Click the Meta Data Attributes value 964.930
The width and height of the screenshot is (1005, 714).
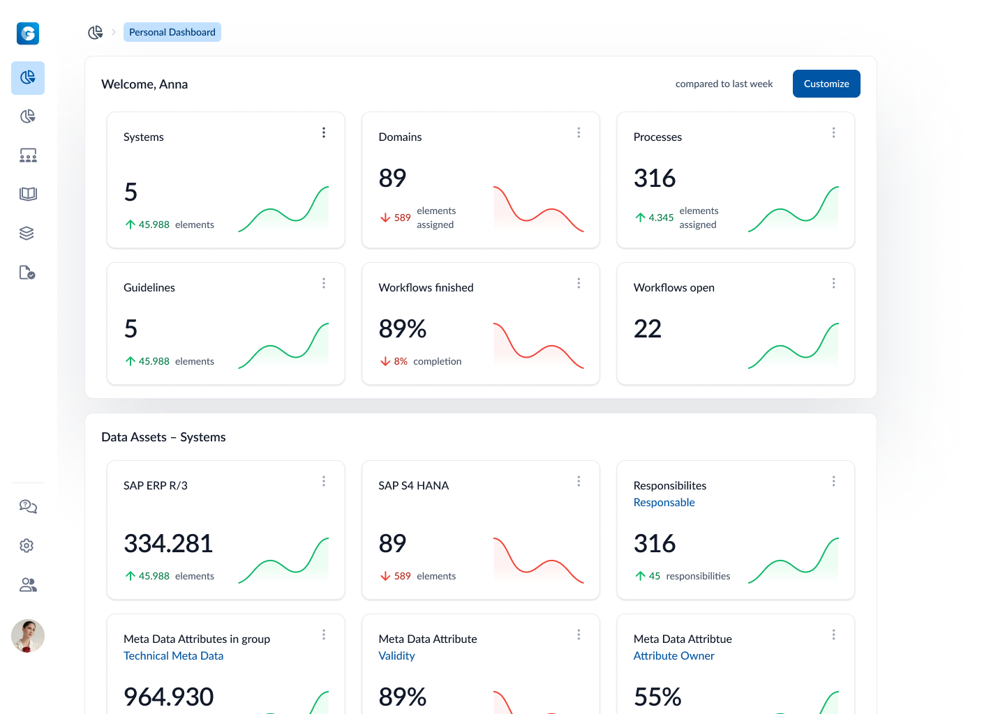click(168, 697)
